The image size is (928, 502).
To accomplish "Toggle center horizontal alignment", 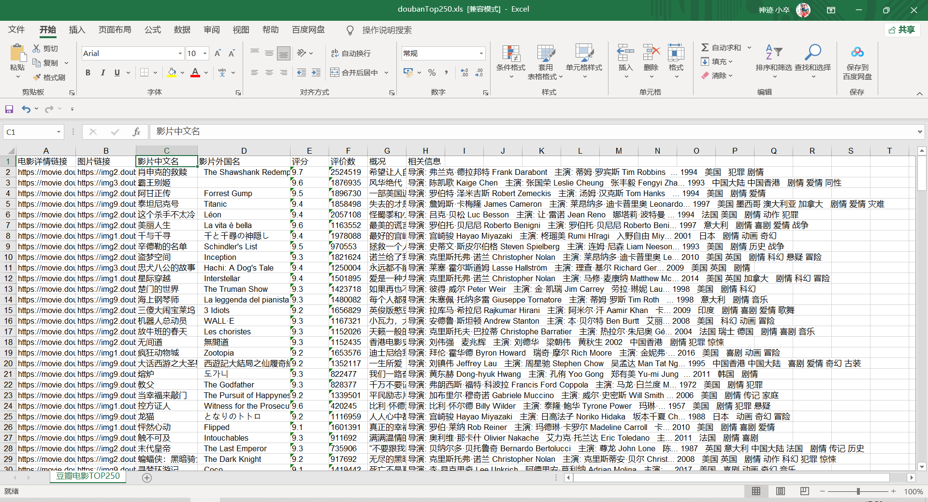I will (269, 72).
